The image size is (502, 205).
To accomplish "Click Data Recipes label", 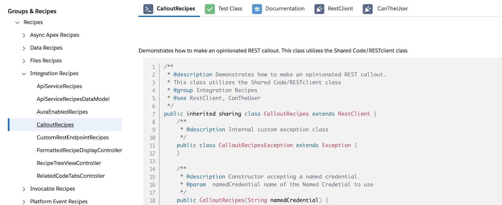I will (46, 48).
